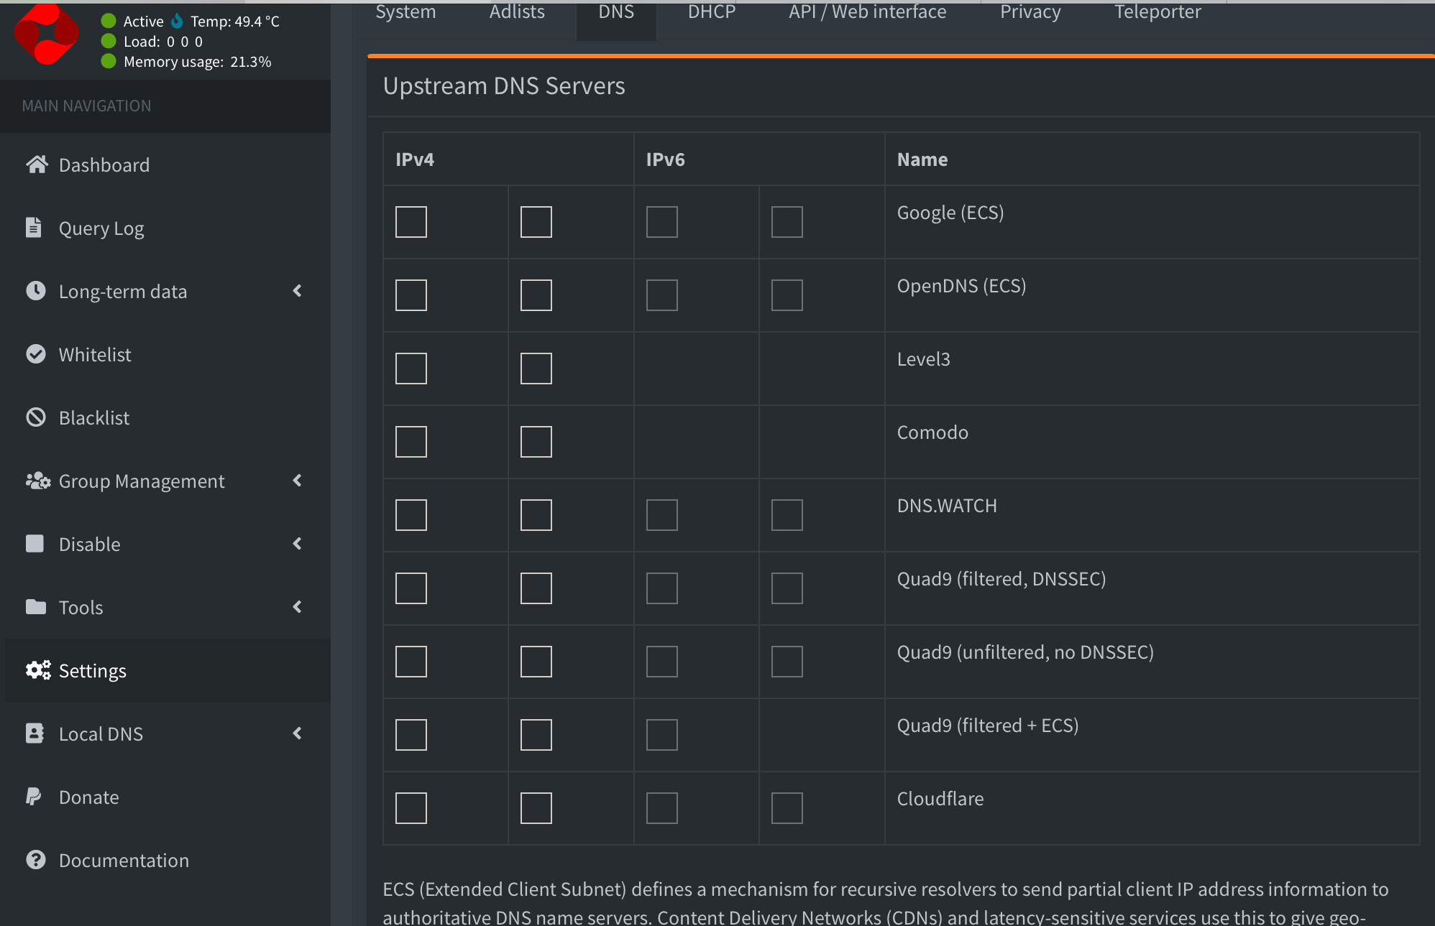Image resolution: width=1435 pixels, height=926 pixels.
Task: Click the Settings menu entry
Action: coord(165,670)
